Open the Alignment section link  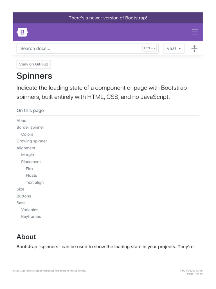pos(26,148)
